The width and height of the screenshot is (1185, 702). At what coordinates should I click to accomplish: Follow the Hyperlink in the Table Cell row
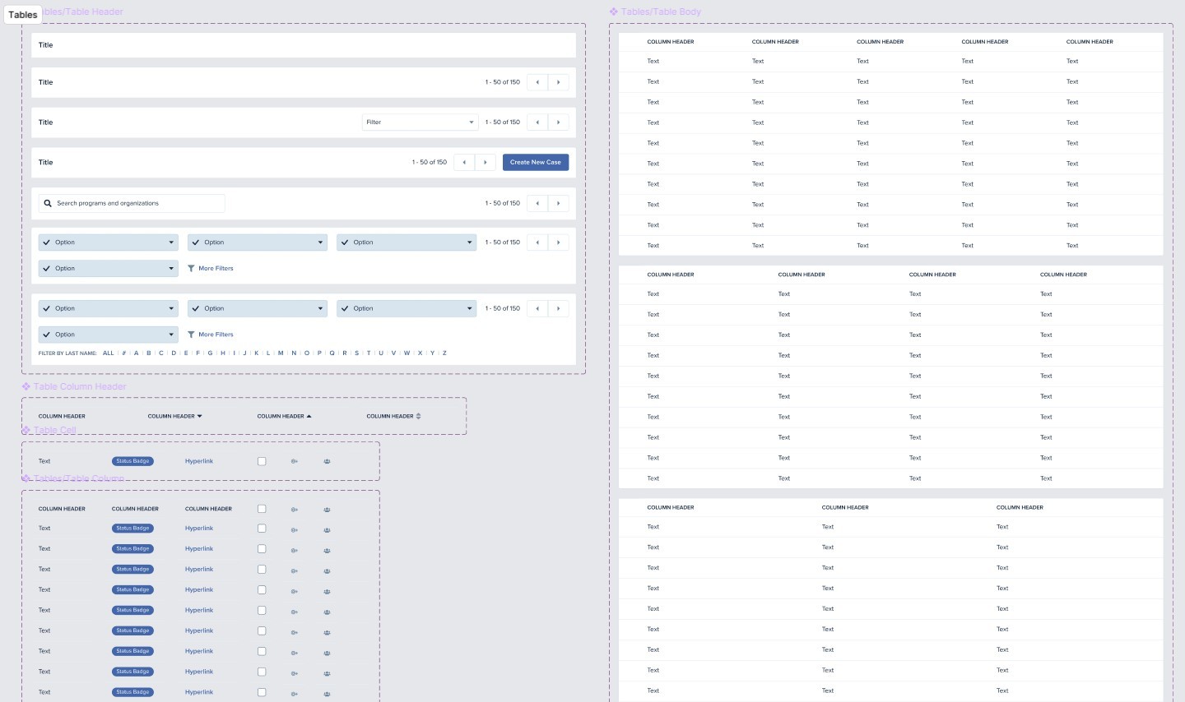pos(198,461)
